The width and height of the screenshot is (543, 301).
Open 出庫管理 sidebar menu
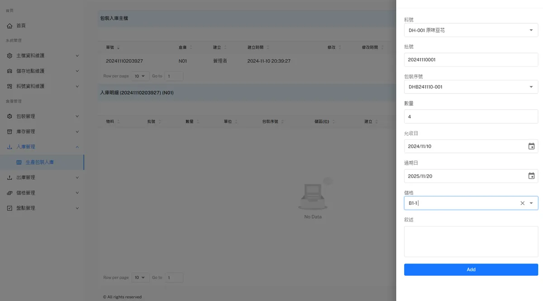(42, 178)
